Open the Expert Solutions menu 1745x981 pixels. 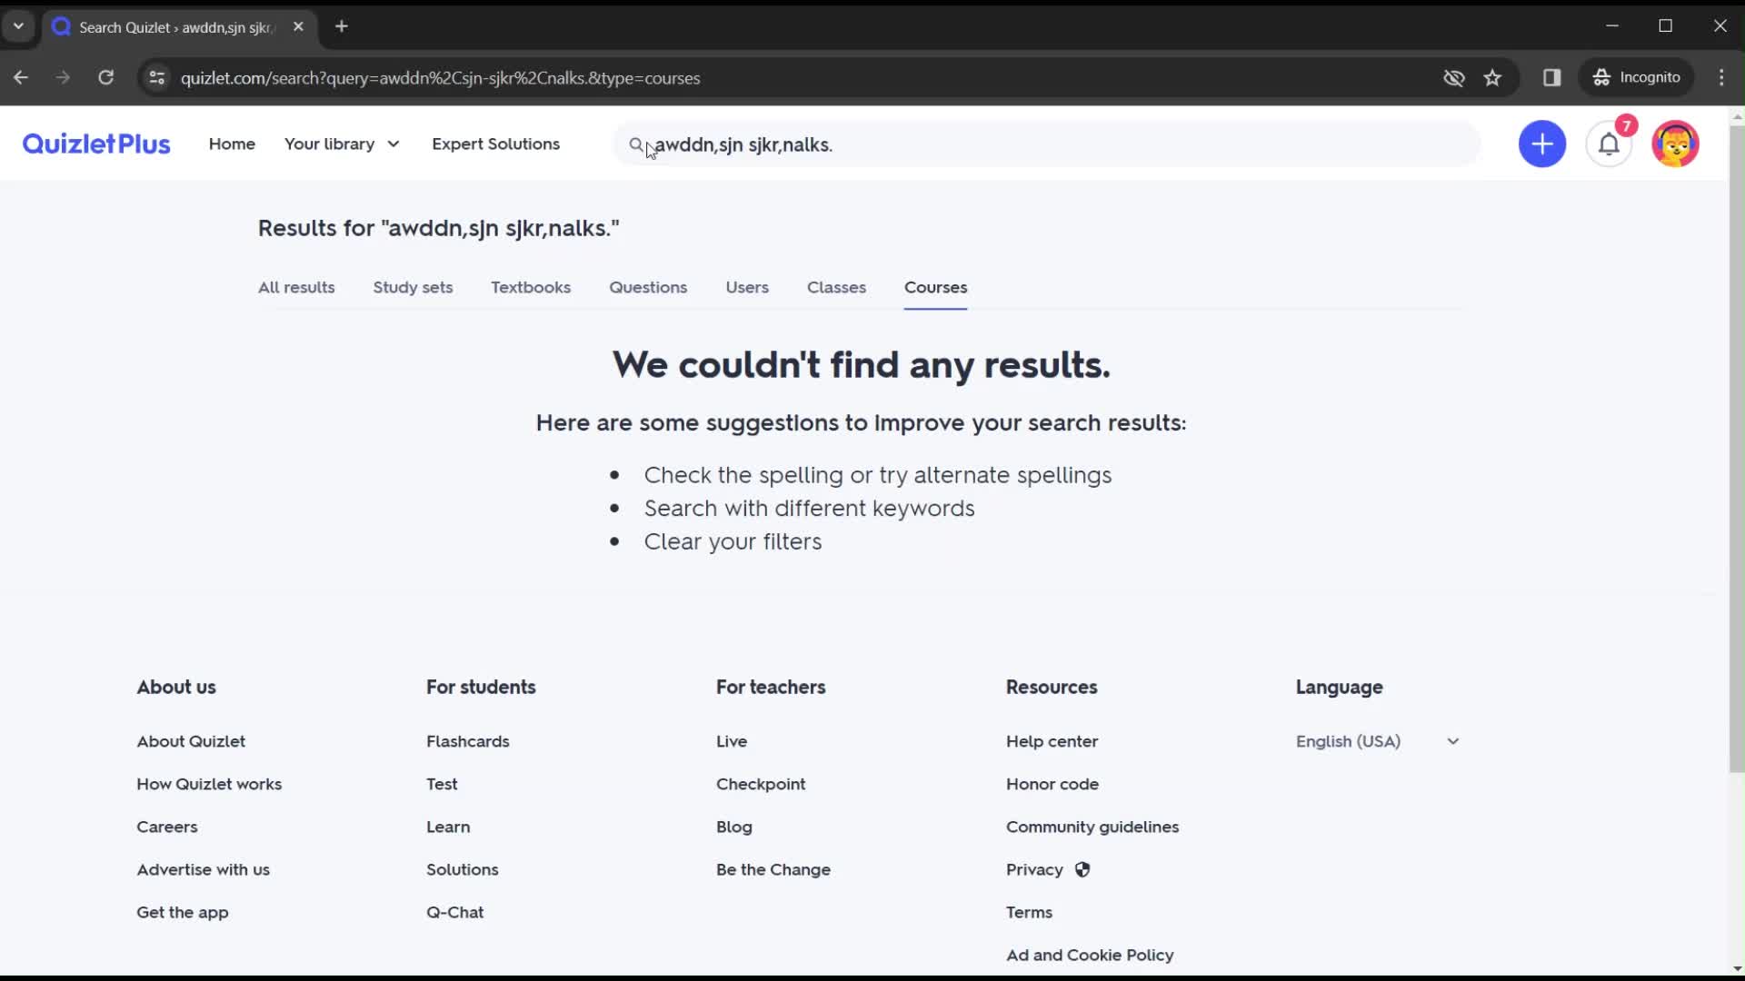click(x=496, y=144)
